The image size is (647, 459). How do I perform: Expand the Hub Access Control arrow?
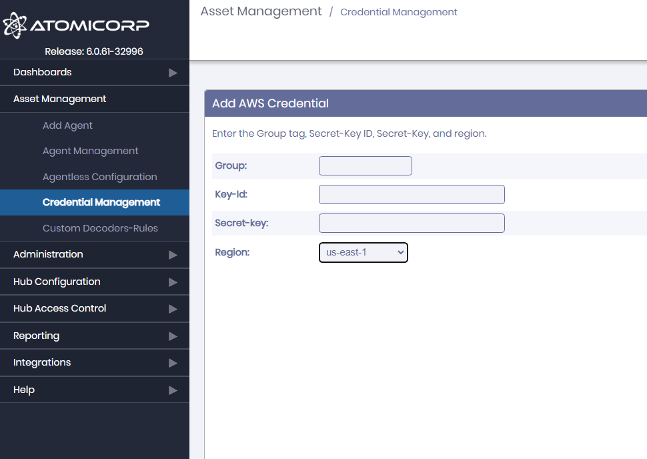[173, 309]
